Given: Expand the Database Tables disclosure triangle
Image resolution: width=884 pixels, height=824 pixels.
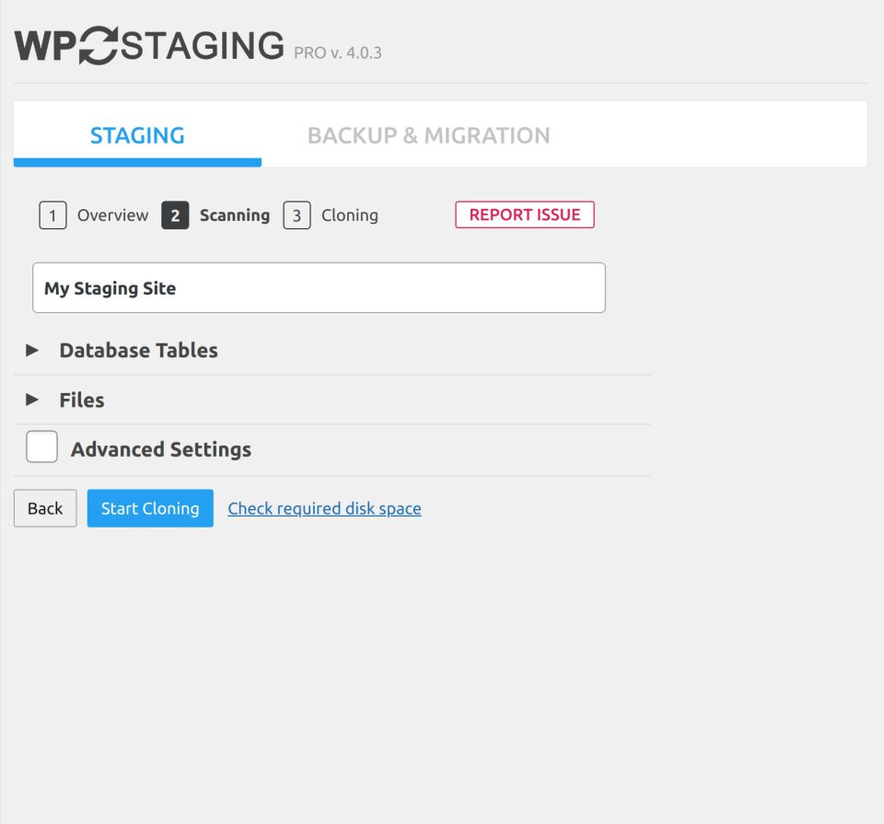Looking at the screenshot, I should (x=32, y=350).
